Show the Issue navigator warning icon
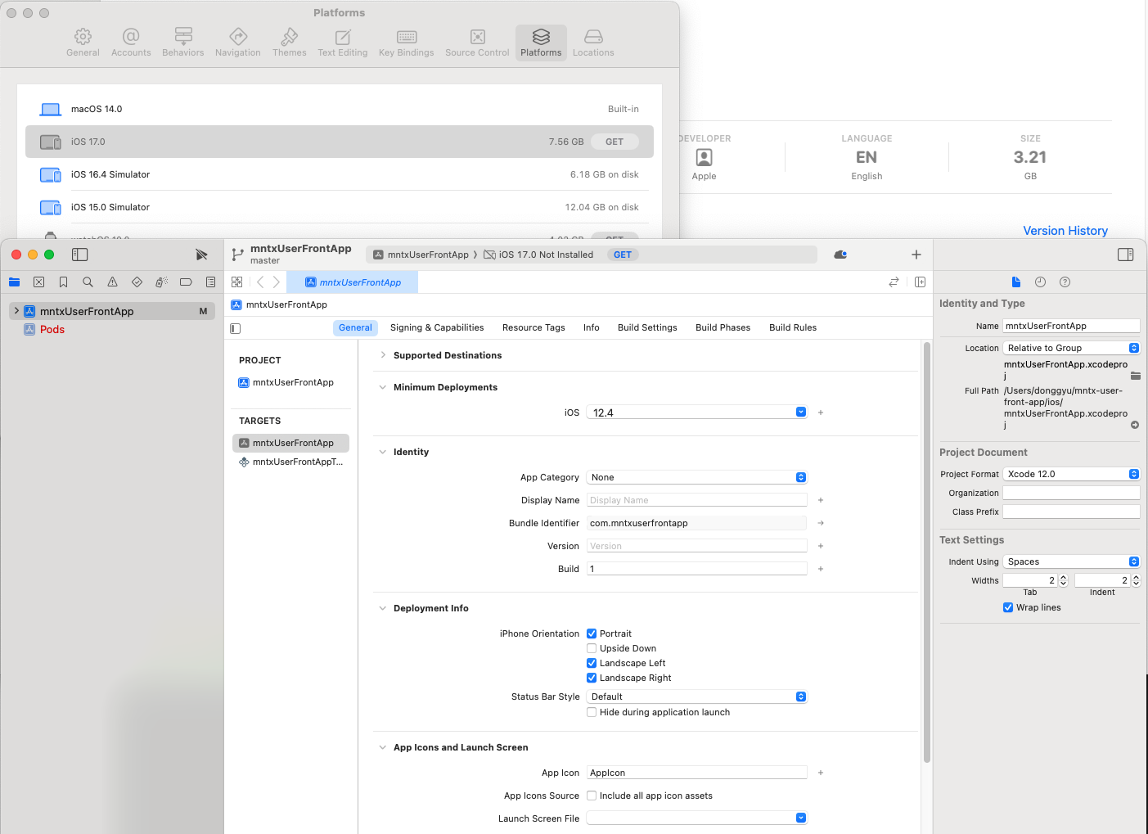1148x834 pixels. [x=112, y=282]
